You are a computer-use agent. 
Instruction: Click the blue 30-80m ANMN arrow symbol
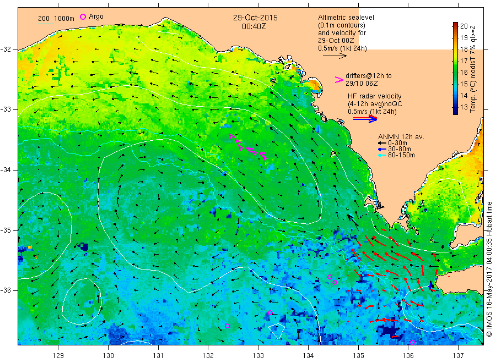(x=382, y=149)
